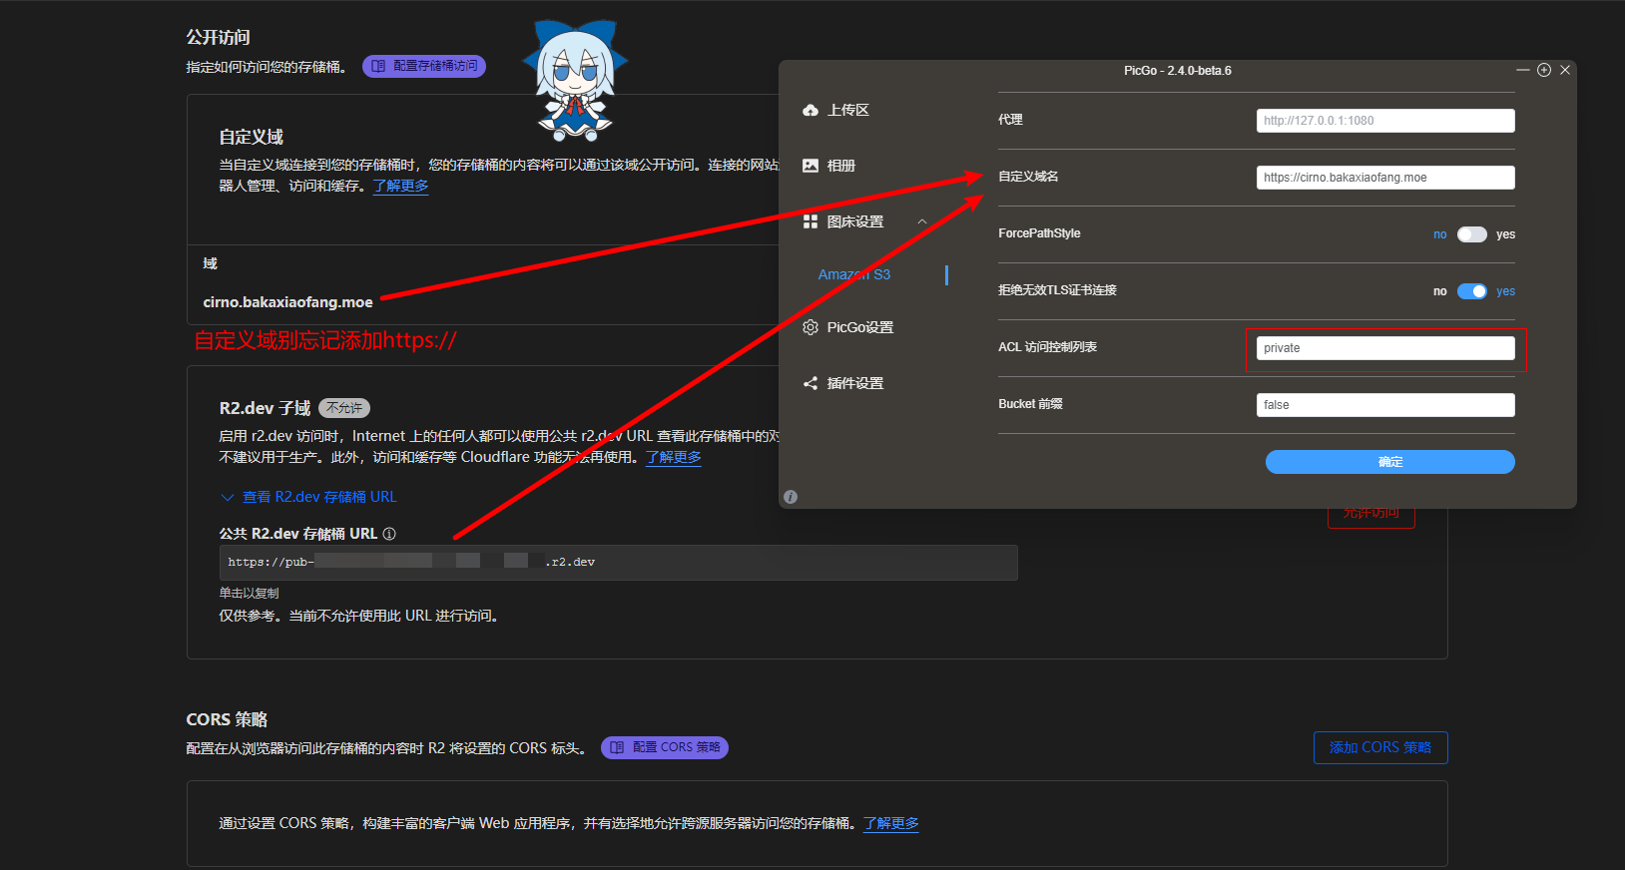
Task: Open the 配置存储桶访问 documentation badge
Action: coord(424,66)
